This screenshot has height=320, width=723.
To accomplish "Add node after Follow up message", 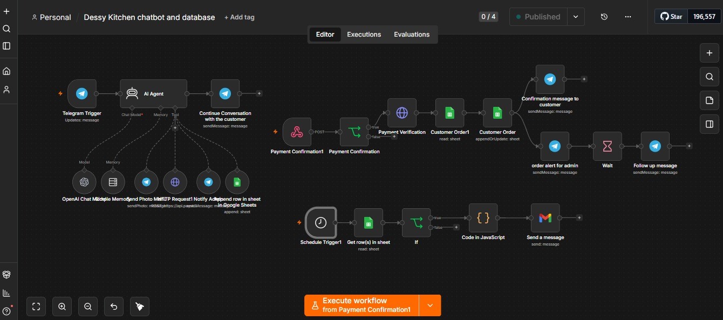I will coord(689,146).
